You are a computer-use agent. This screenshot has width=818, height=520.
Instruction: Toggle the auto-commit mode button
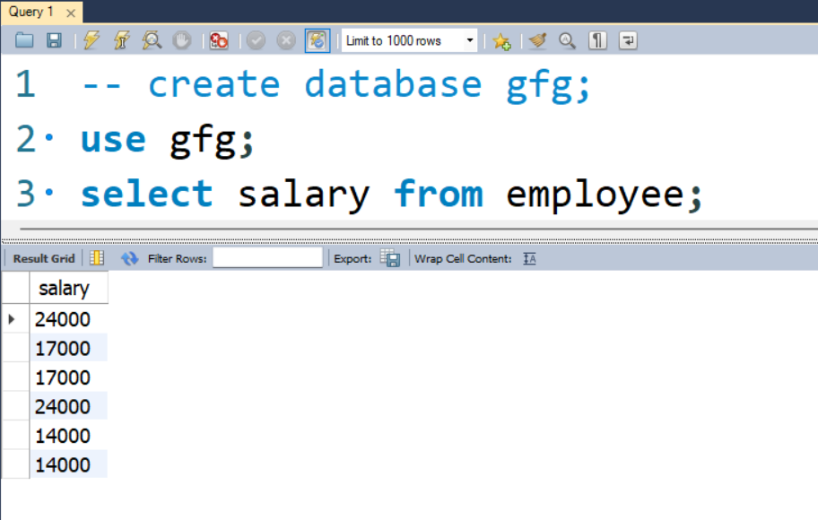tap(318, 40)
